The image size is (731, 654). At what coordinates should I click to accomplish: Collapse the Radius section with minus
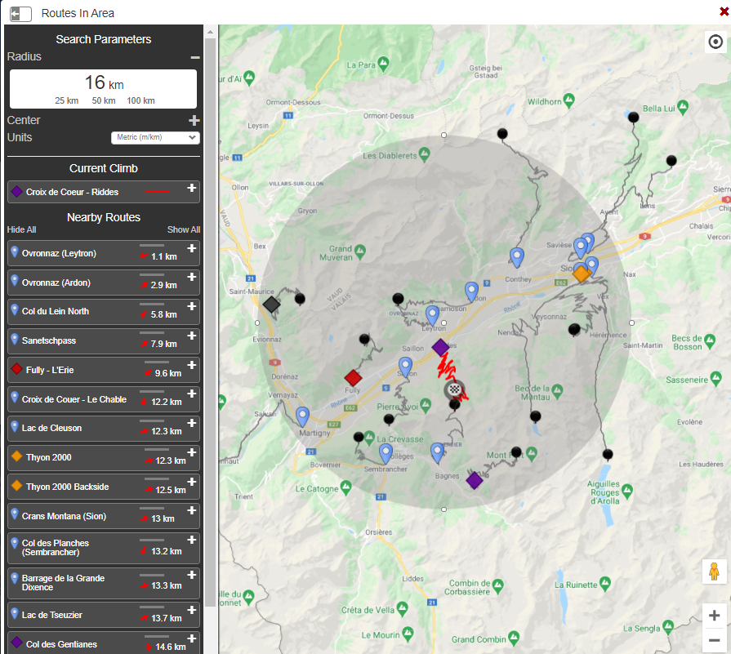(195, 57)
